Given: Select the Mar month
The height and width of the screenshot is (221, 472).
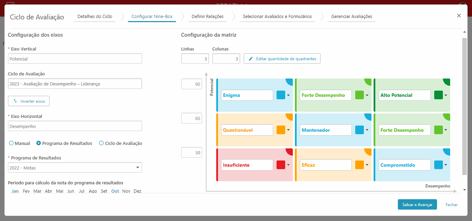Looking at the screenshot, I should click(x=37, y=191).
